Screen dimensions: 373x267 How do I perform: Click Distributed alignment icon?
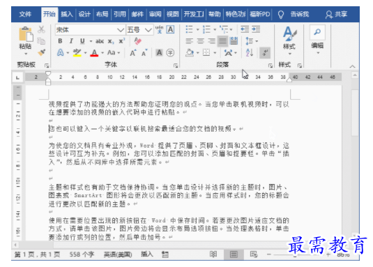(x=234, y=41)
